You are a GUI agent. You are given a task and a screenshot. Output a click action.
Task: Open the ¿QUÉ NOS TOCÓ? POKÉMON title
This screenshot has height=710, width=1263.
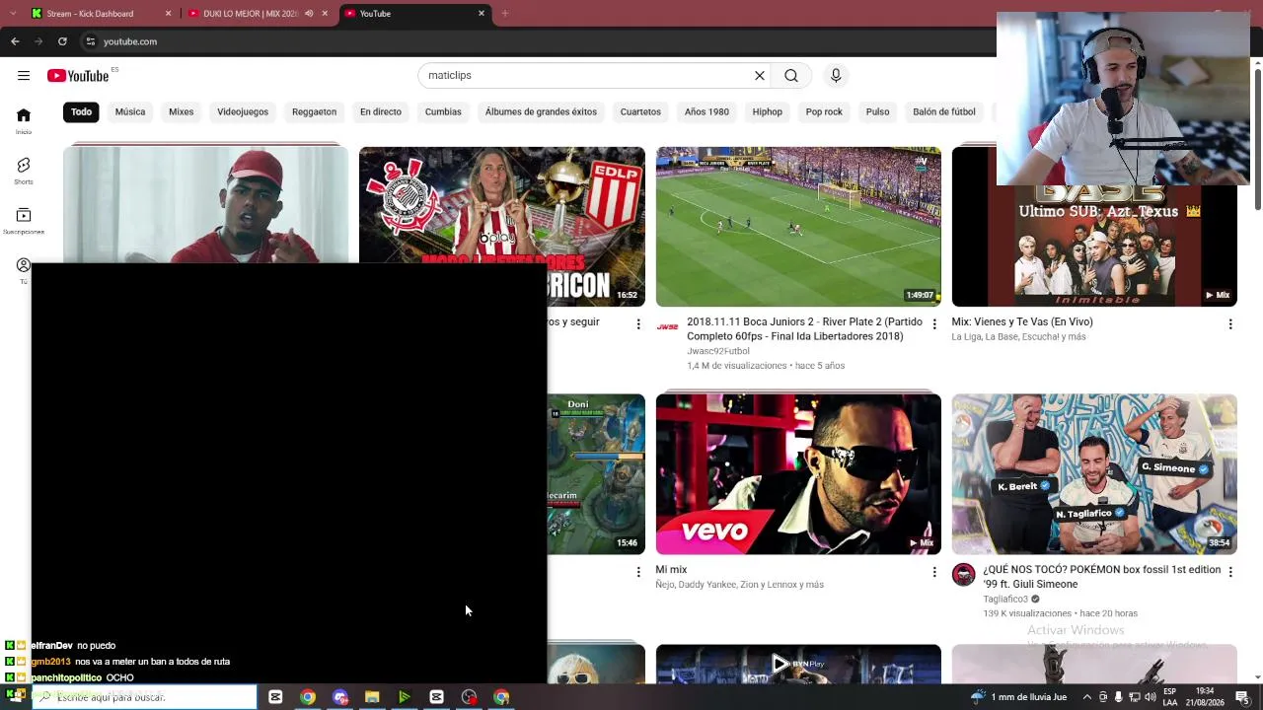pos(1101,577)
